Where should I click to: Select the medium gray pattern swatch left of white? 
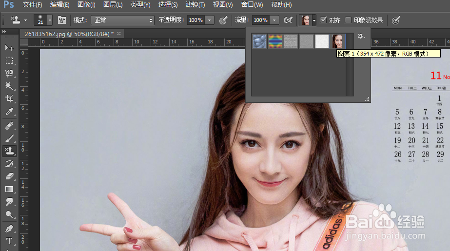(306, 41)
